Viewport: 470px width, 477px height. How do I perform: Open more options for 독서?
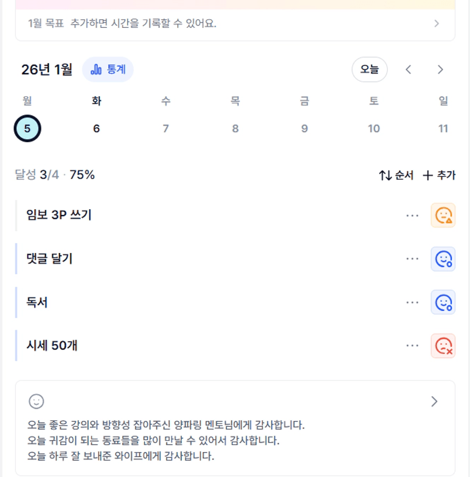(413, 302)
